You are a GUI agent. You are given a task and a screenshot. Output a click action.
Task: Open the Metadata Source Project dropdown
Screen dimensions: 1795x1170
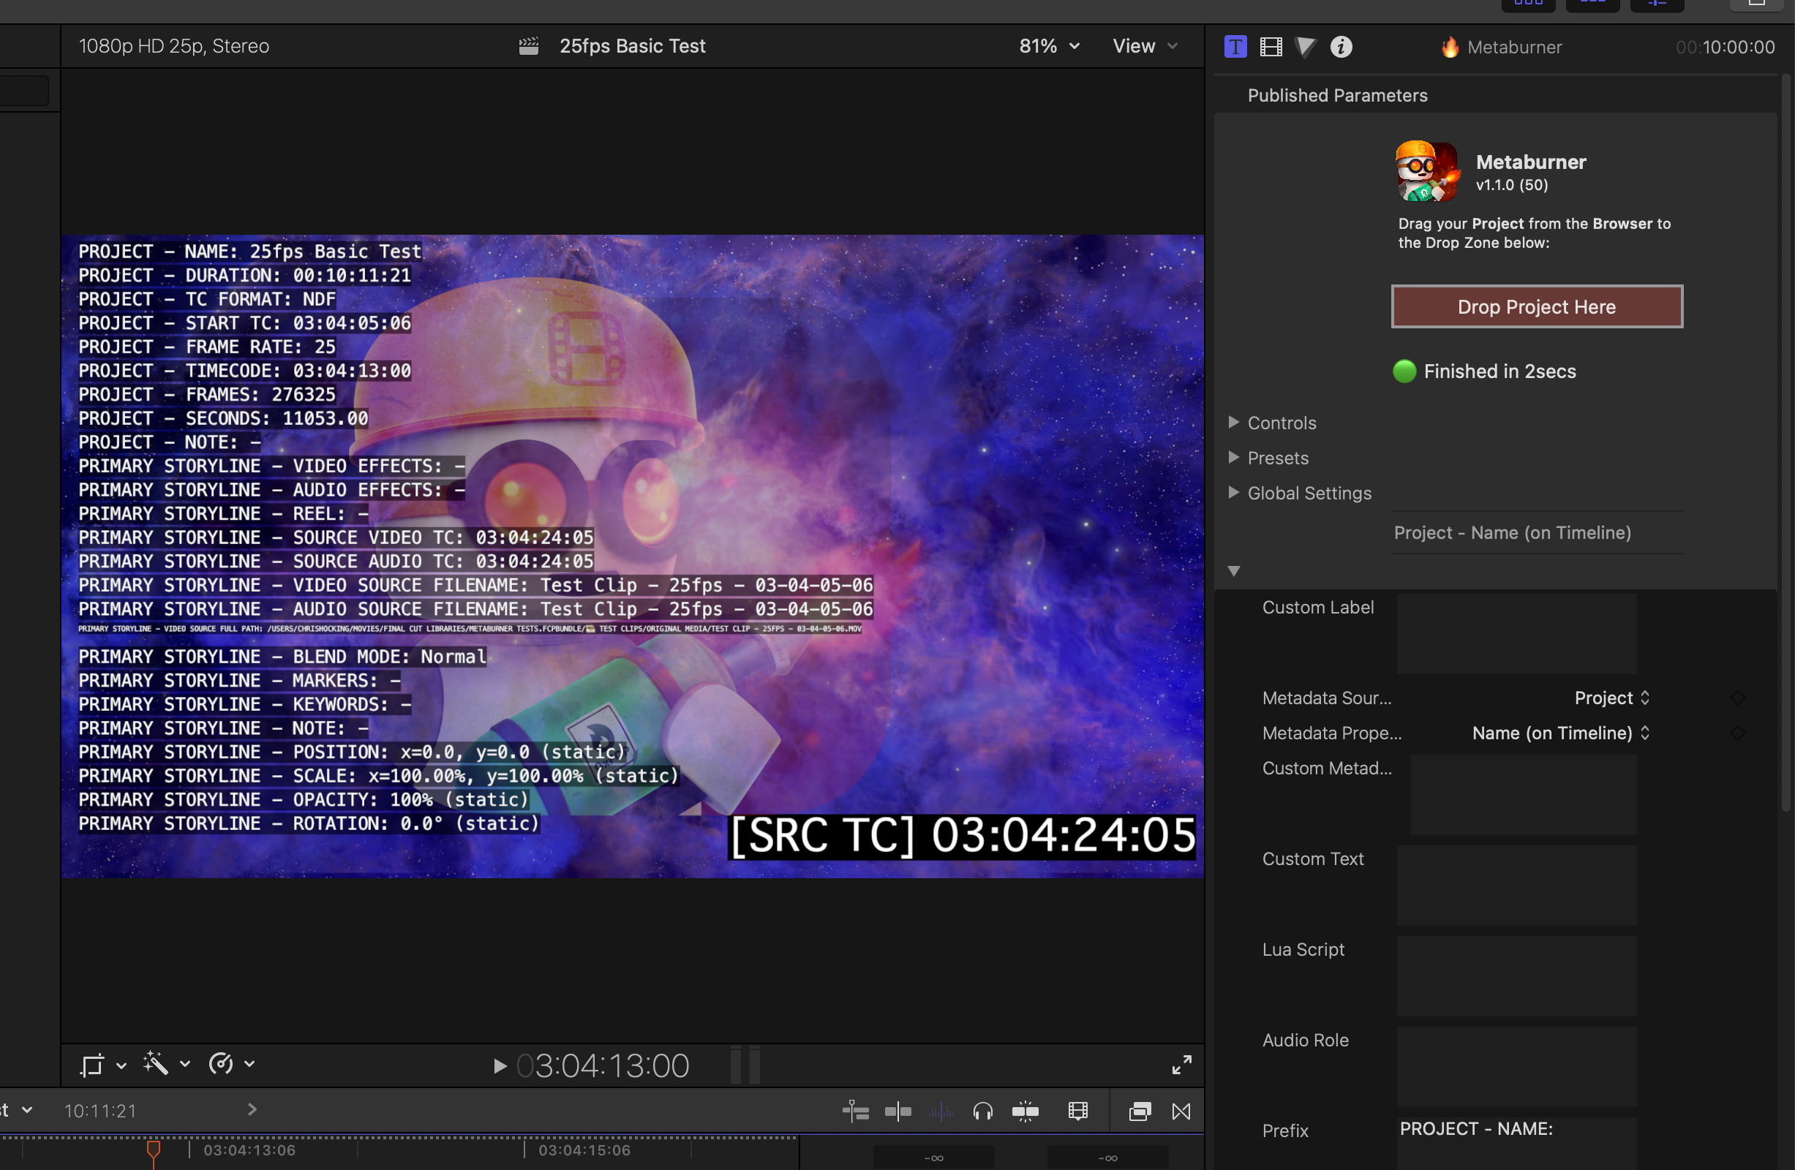pos(1611,698)
